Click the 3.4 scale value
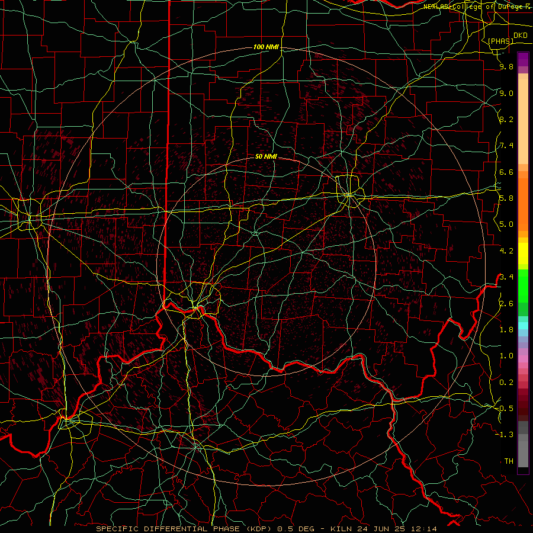This screenshot has height=533, width=533. tap(506, 277)
